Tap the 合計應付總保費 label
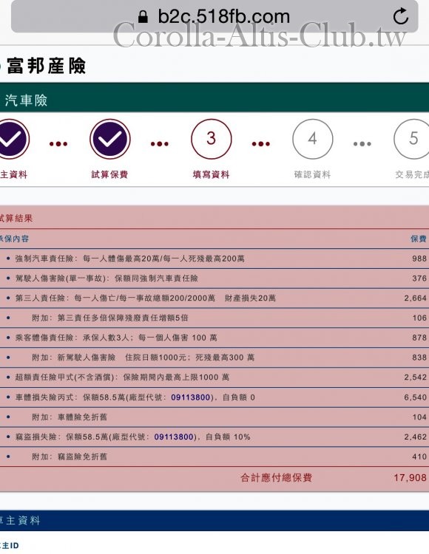 click(276, 478)
